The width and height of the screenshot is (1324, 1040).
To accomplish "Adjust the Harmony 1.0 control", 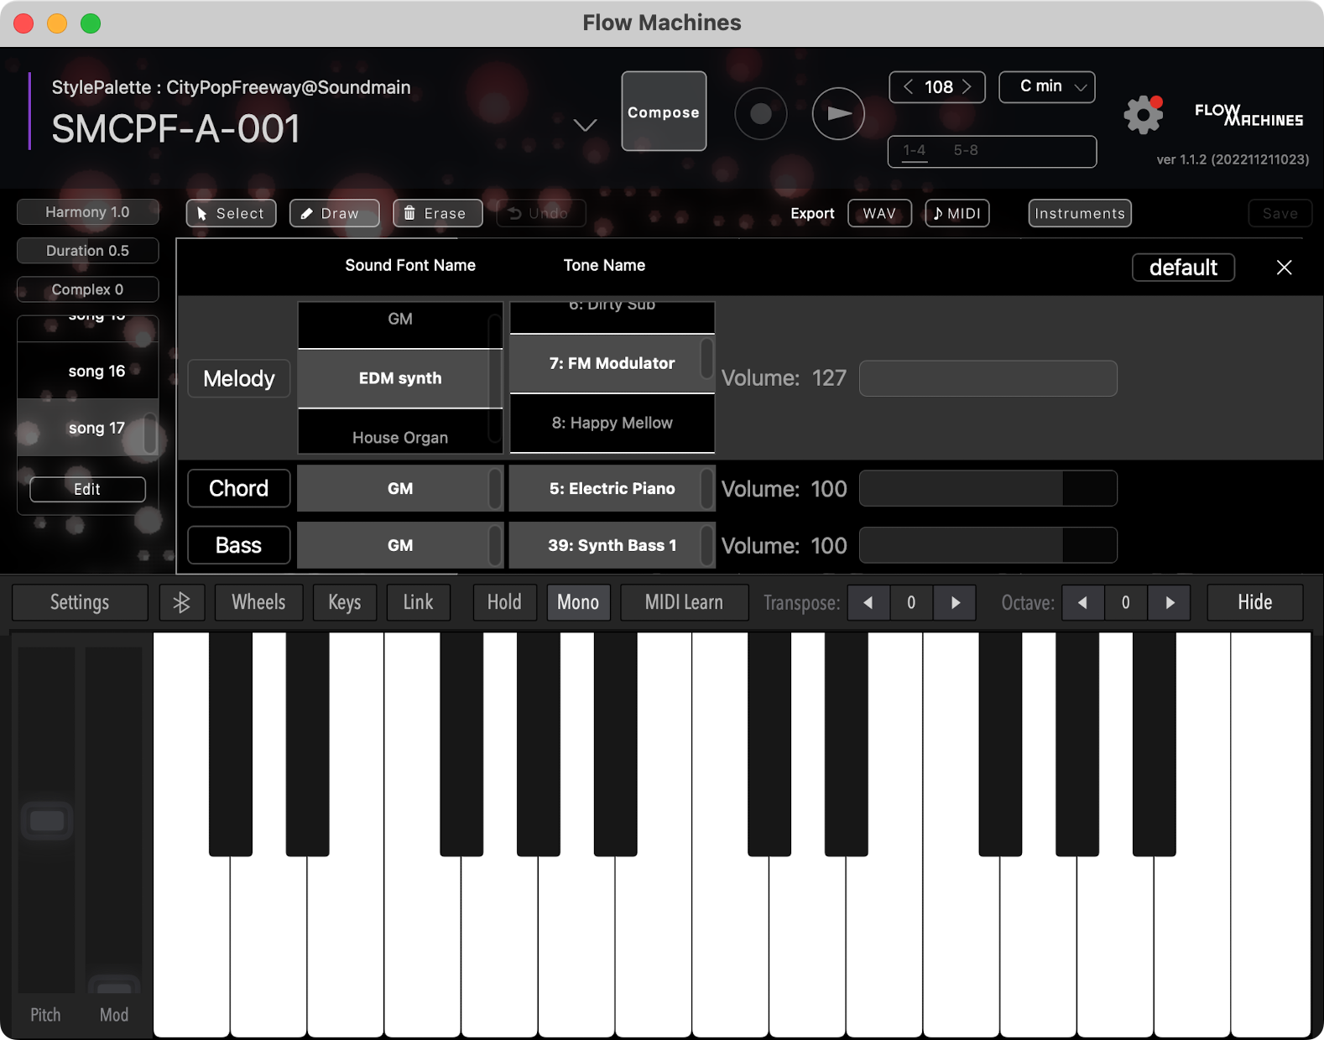I will tap(88, 212).
